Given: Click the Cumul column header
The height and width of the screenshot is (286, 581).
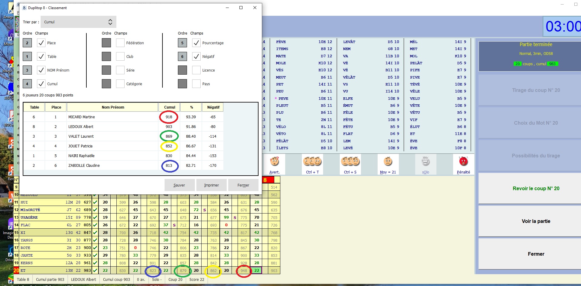Looking at the screenshot, I should click(169, 107).
